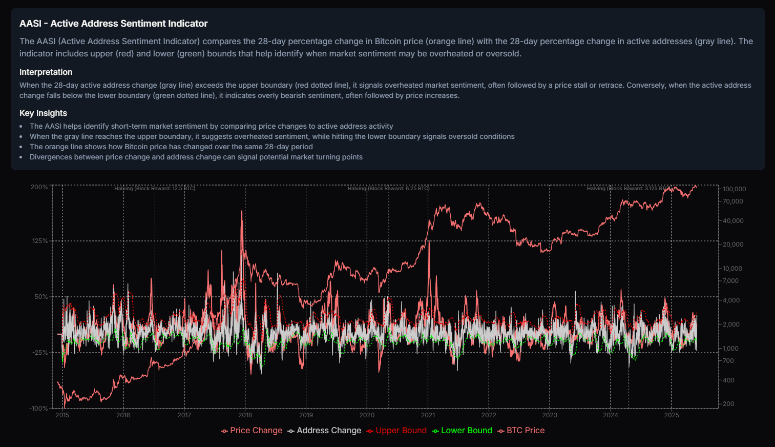
Task: Click the 2021 x-axis year label
Action: point(428,415)
